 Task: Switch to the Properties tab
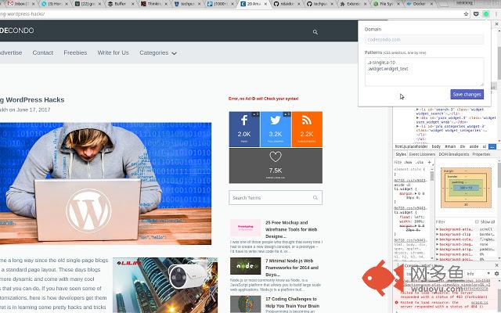tap(481, 154)
